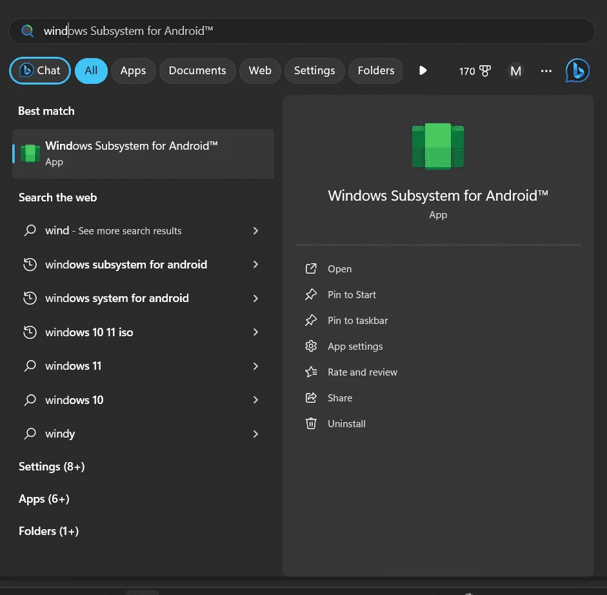The height and width of the screenshot is (595, 607).
Task: Click Pin to taskbar option
Action: 357,320
